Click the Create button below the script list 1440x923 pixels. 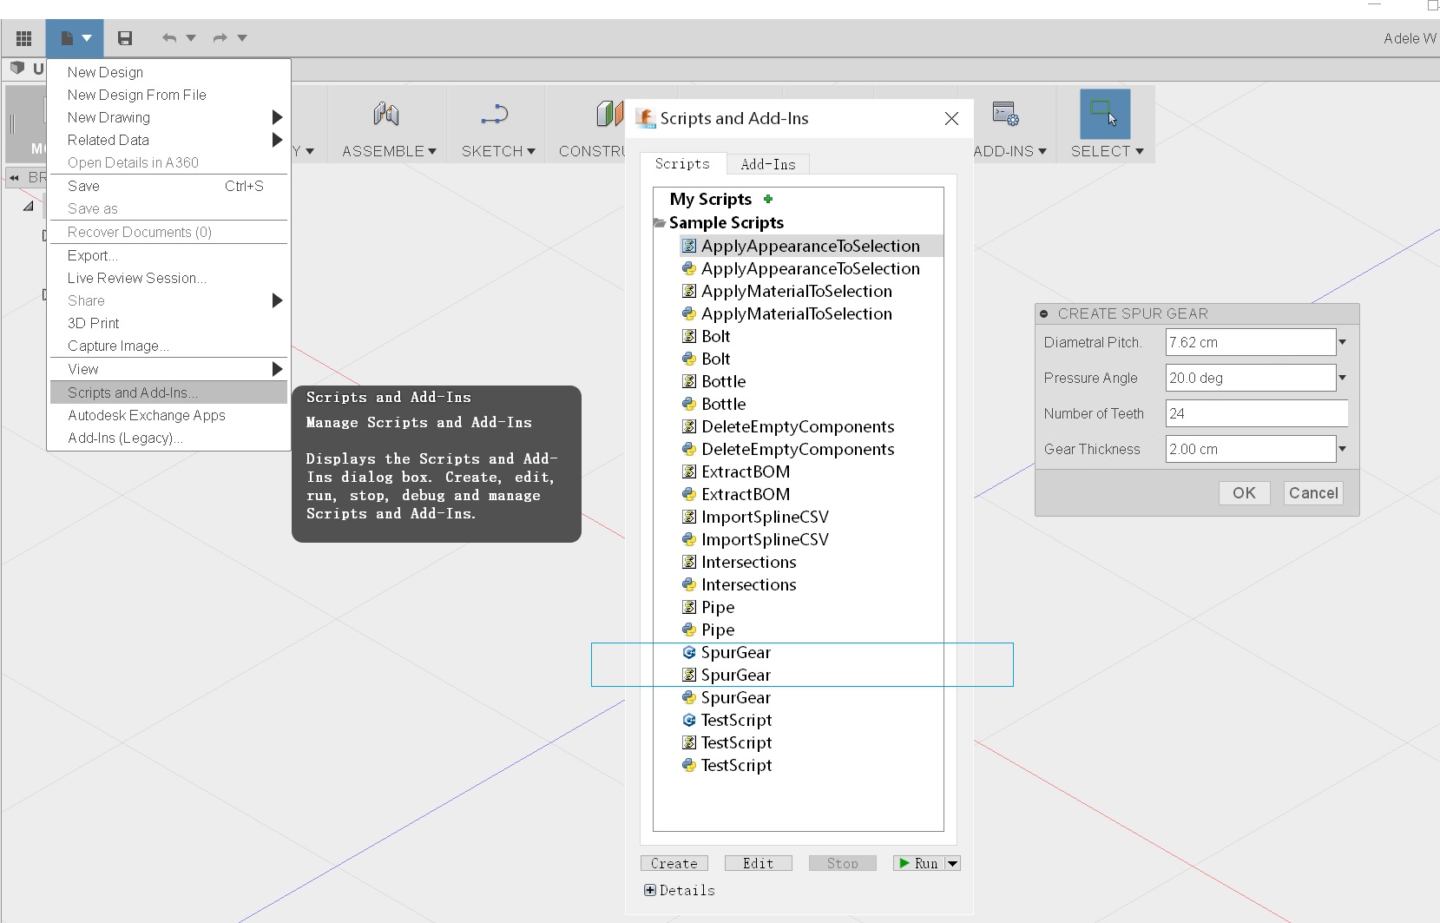[x=674, y=862]
